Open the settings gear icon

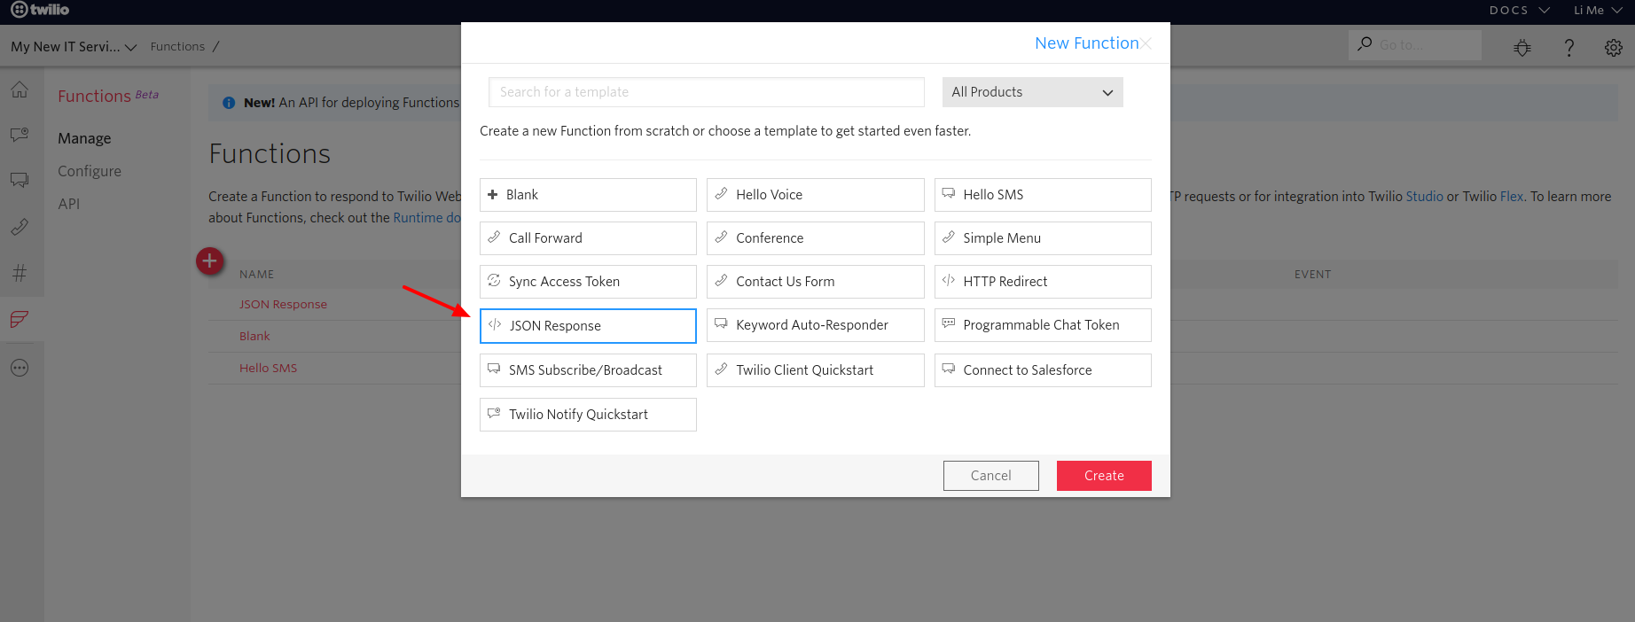point(1613,48)
